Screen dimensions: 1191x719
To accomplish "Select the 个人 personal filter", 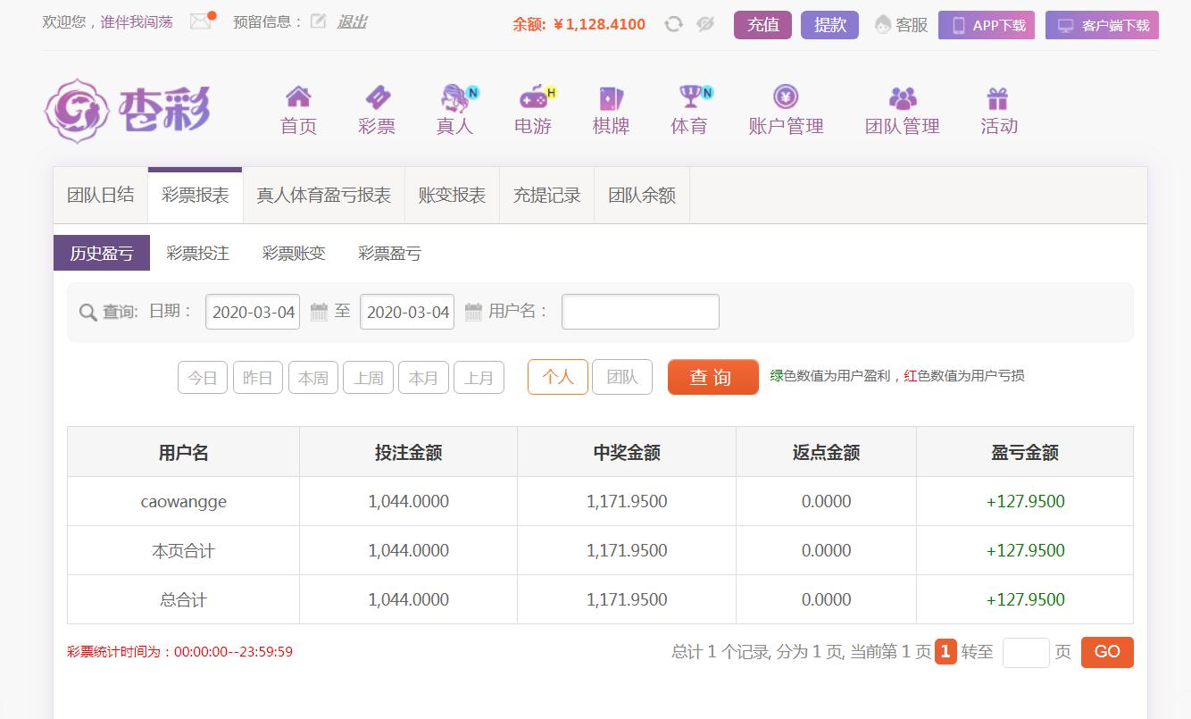I will tap(558, 377).
